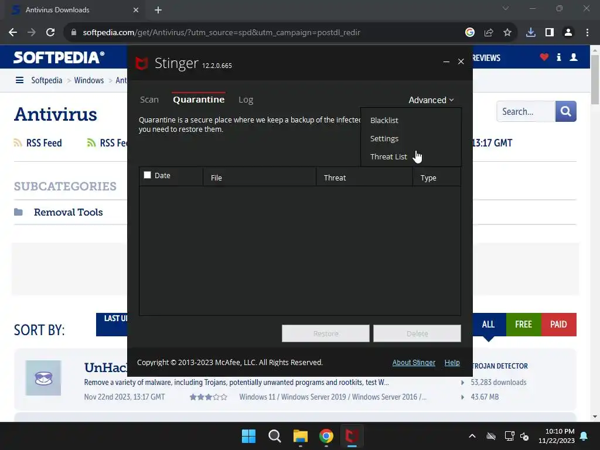Screen dimensions: 600x450
Task: Open the tab search chevron
Action: (x=506, y=8)
